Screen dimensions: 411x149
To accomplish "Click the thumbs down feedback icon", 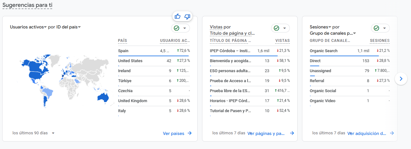I will pyautogui.click(x=187, y=16).
